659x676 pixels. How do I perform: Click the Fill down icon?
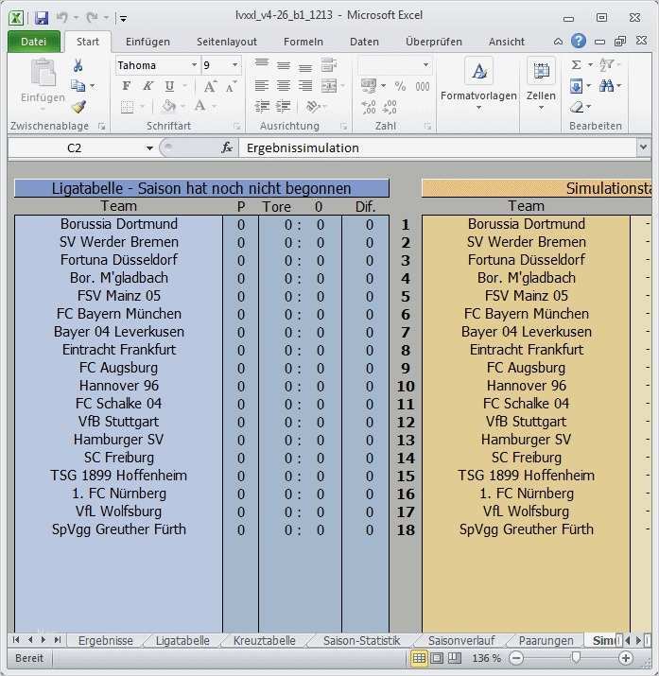[576, 86]
